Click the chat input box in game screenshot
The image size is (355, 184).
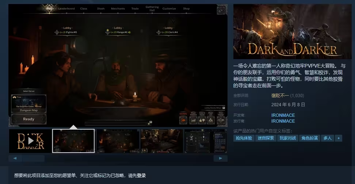(116, 123)
